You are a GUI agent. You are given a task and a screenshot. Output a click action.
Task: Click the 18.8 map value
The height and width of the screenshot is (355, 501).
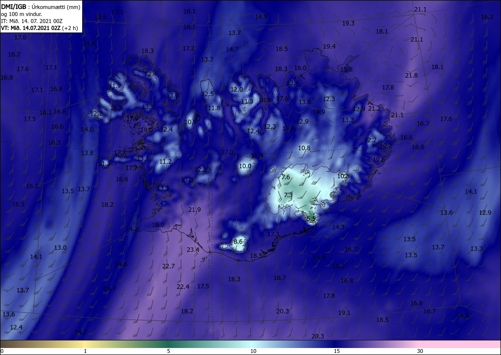pos(265,100)
